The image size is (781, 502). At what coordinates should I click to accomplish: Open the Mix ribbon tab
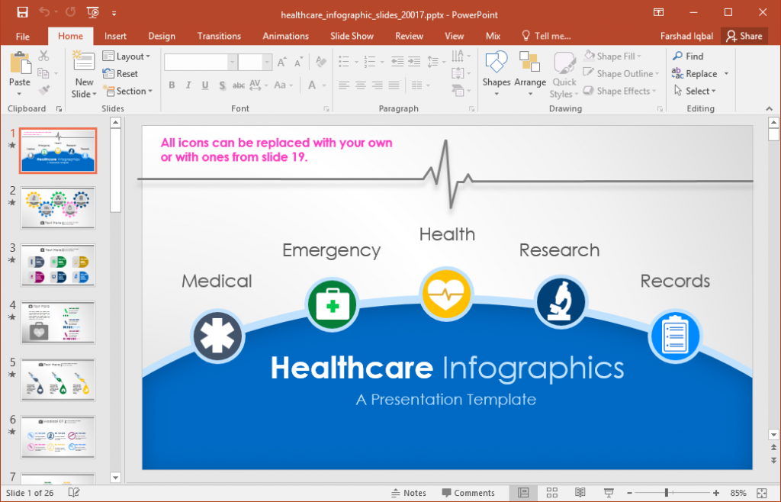coord(493,36)
